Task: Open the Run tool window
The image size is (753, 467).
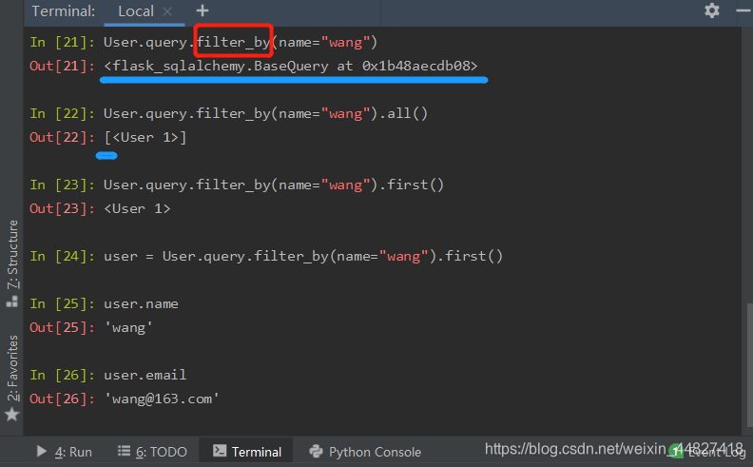Action: 65,452
